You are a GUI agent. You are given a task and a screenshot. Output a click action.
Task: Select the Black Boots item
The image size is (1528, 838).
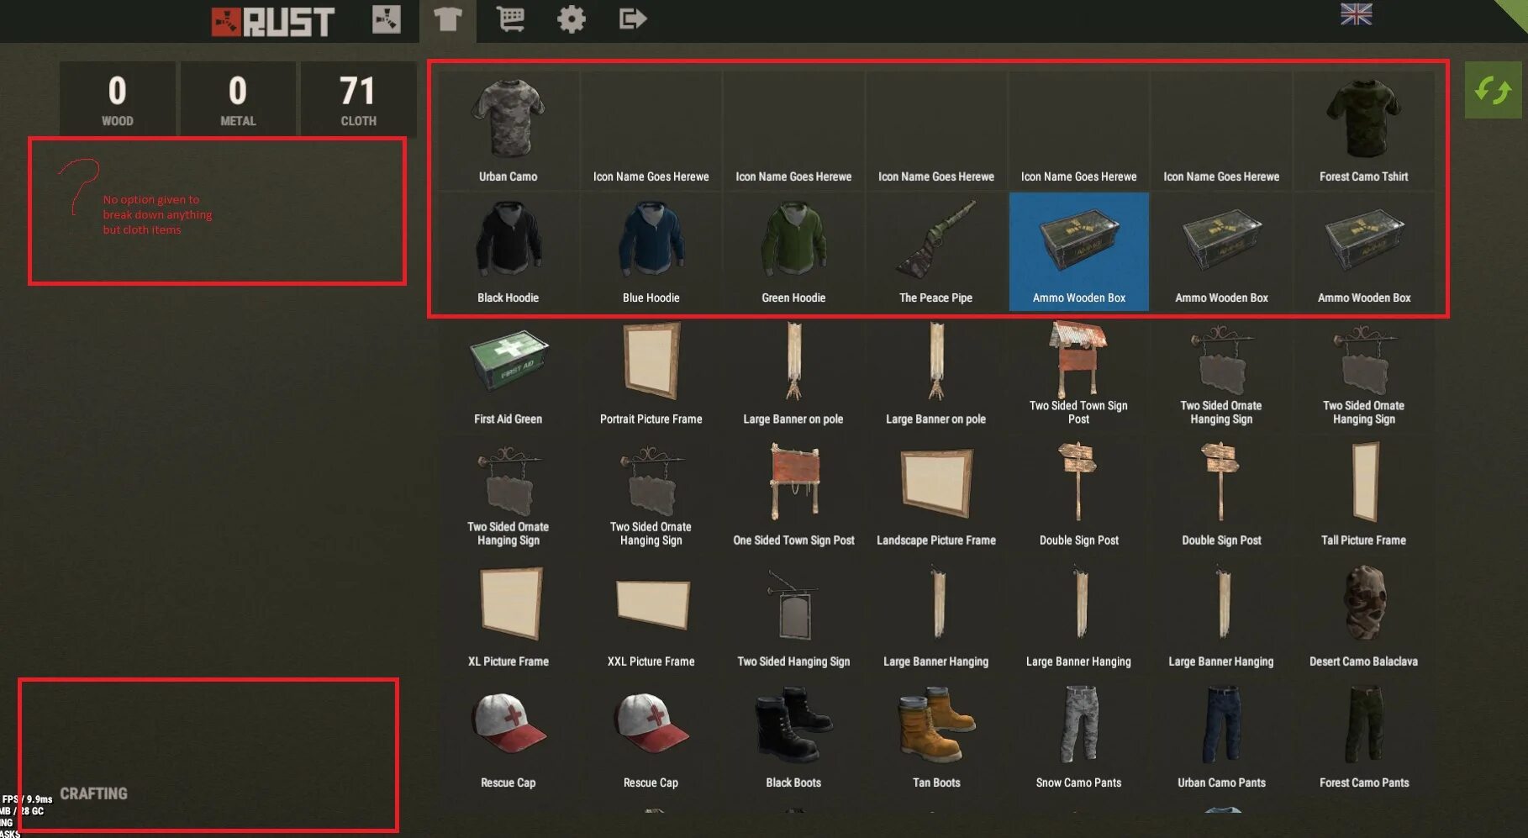(x=793, y=736)
